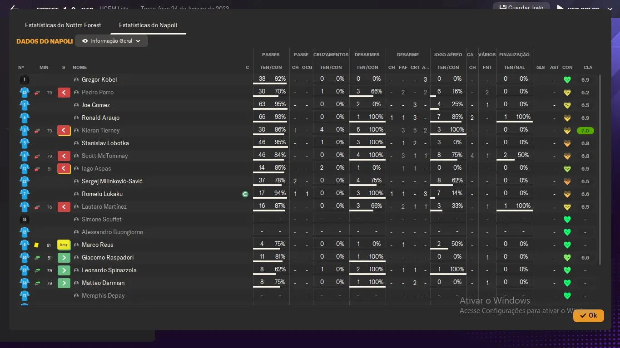The image size is (620, 348).
Task: Sort players by CLA rating column
Action: [588, 68]
